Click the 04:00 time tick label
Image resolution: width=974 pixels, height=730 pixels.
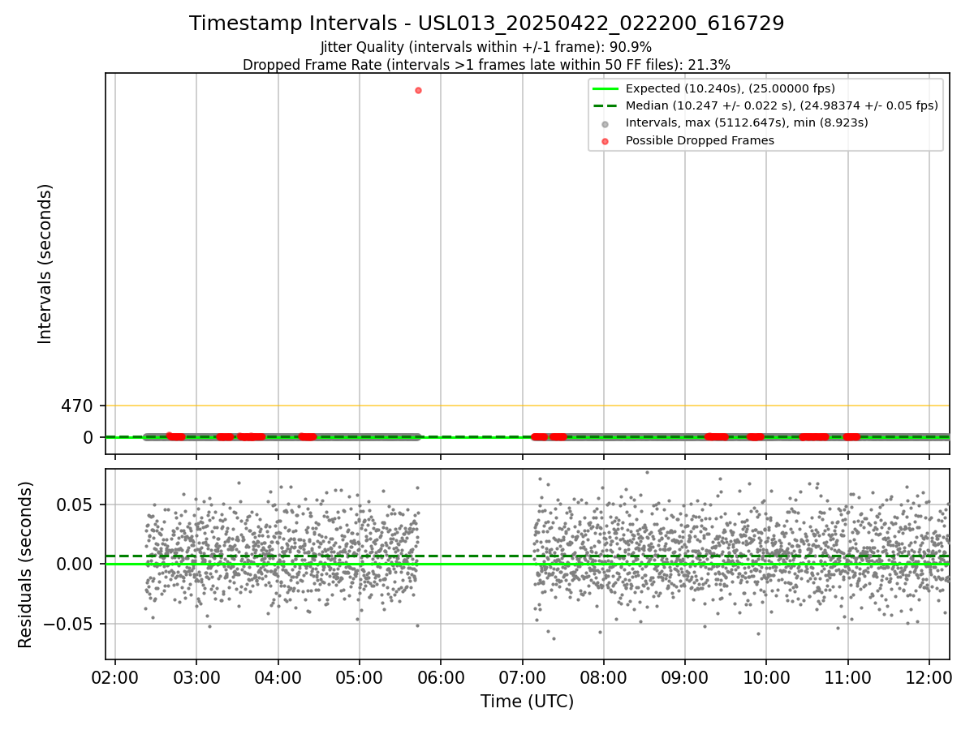pyautogui.click(x=278, y=677)
